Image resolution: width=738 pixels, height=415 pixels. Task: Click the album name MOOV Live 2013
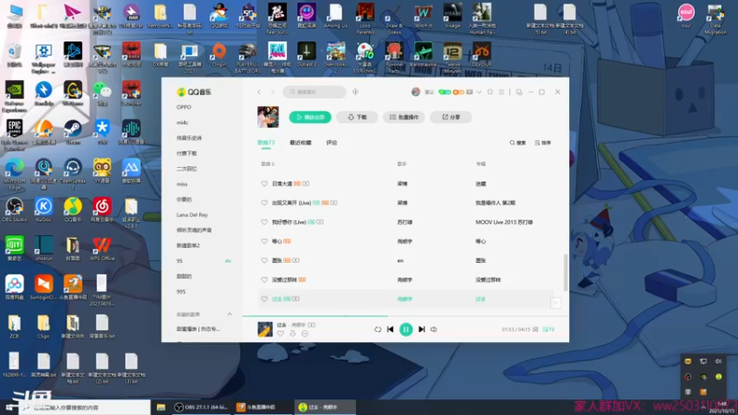click(504, 222)
